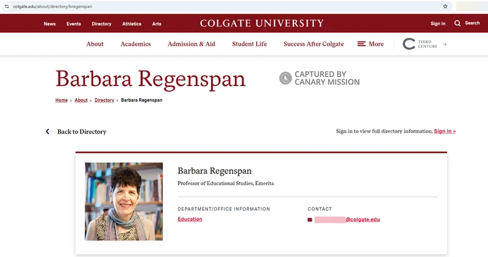The image size is (488, 257).
Task: Open the Student Life navigation section
Action: (x=249, y=44)
